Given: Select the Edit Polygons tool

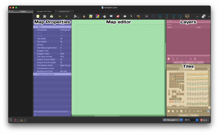Looking at the screenshot, I should pos(153,16).
